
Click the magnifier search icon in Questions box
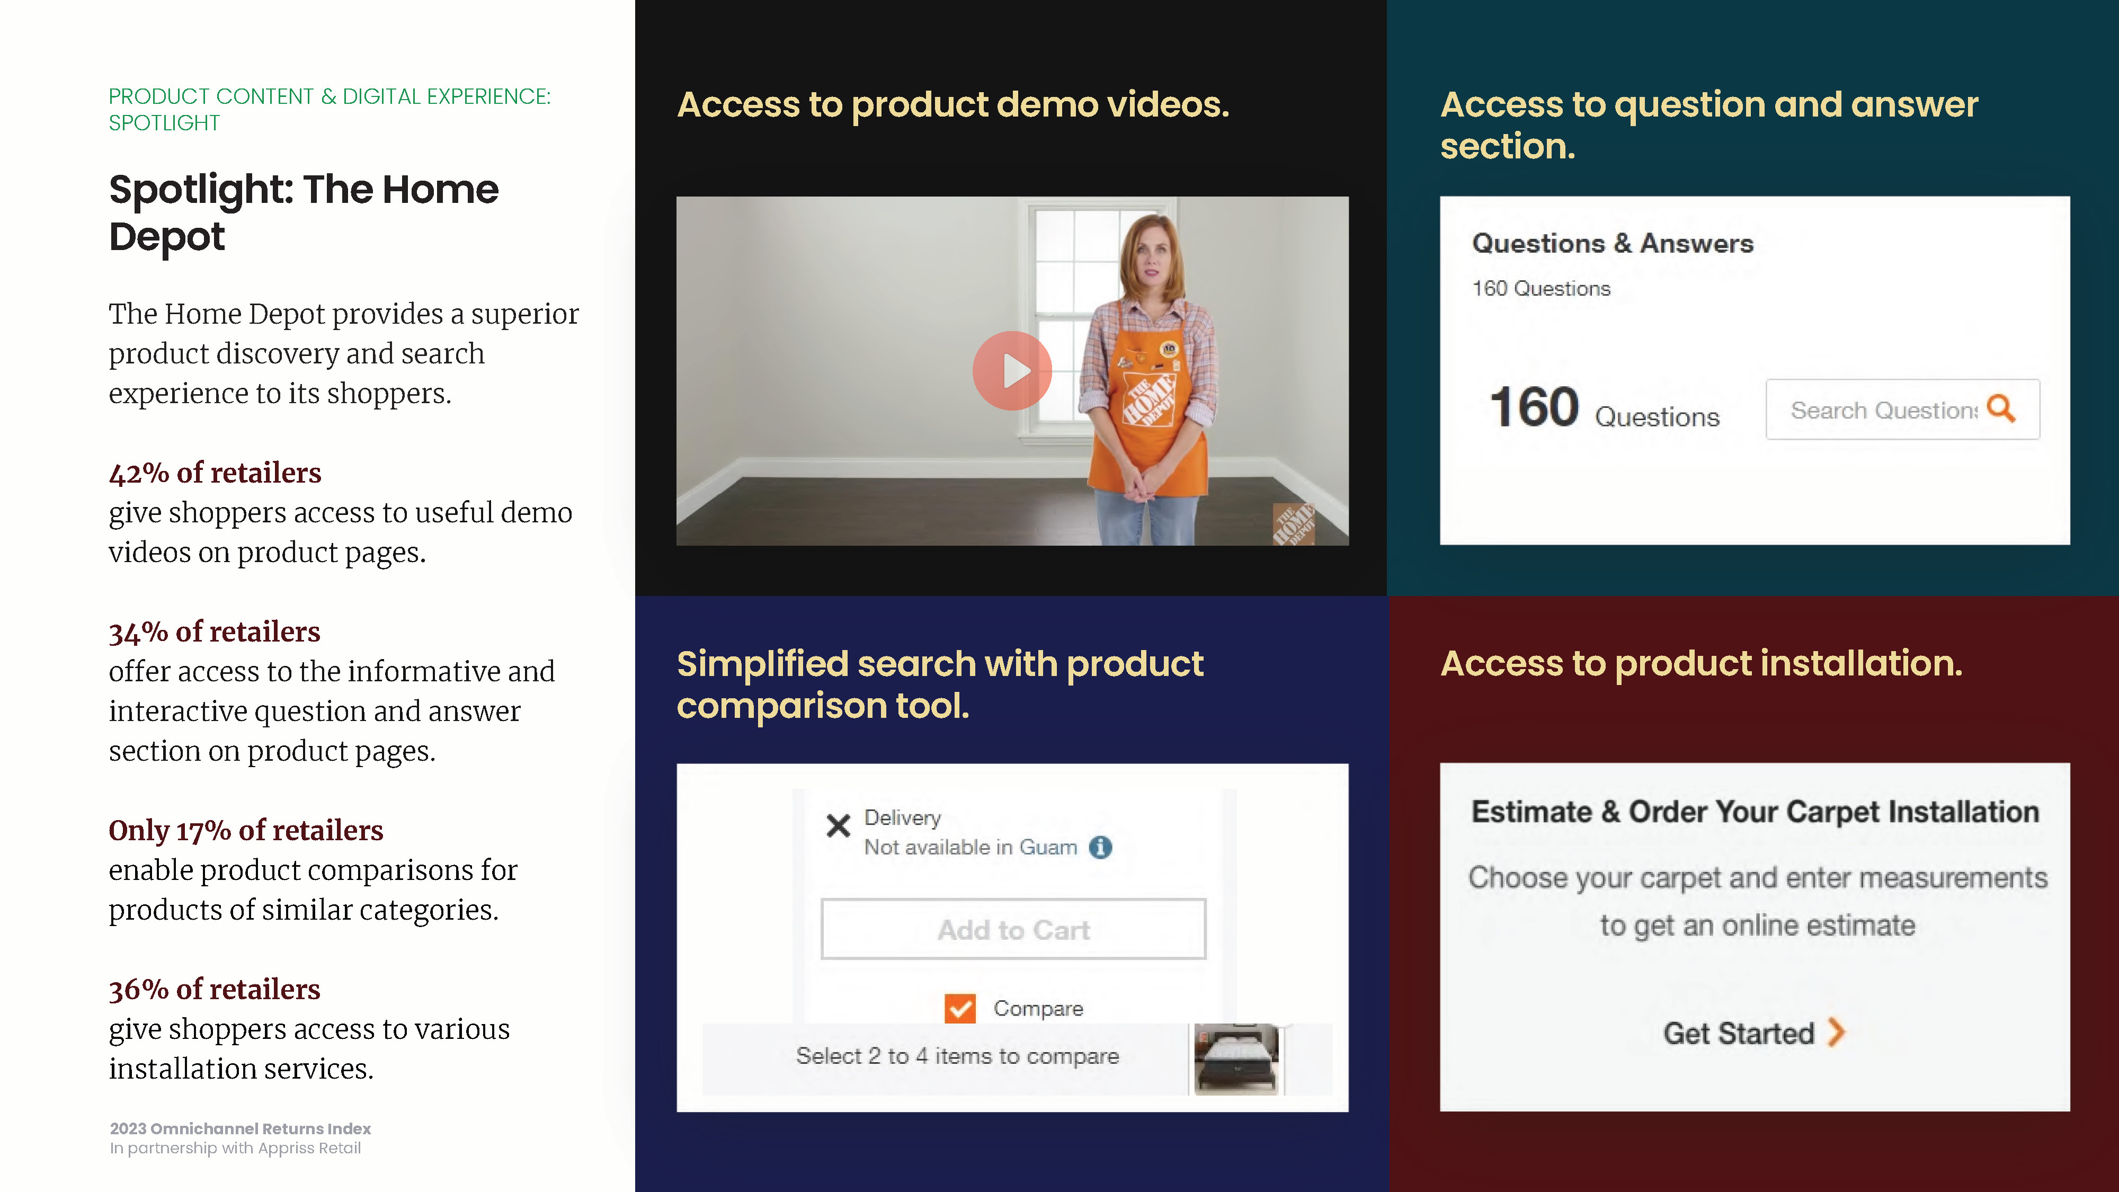2000,408
